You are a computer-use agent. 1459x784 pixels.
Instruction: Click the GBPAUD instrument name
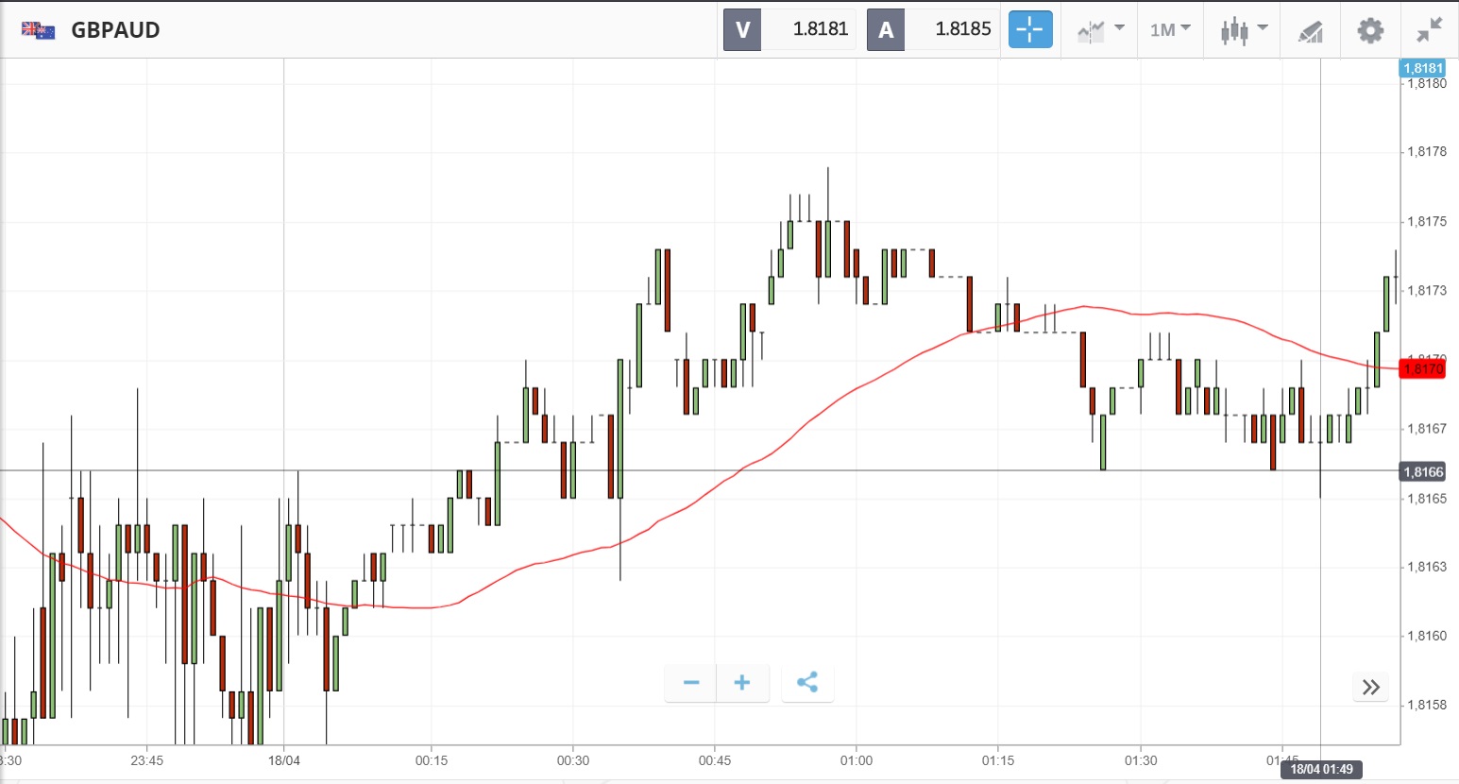(115, 30)
